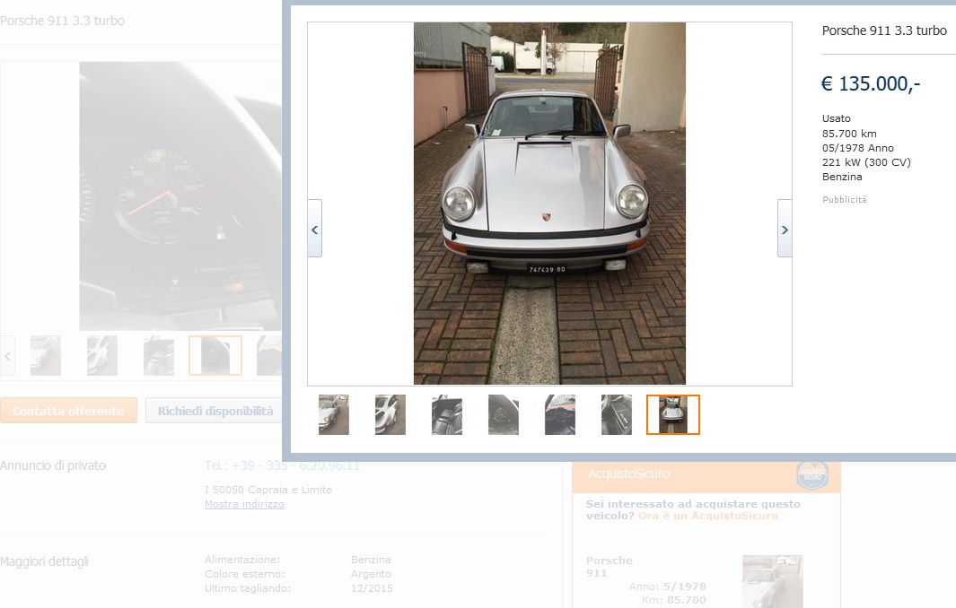This screenshot has height=608, width=956.
Task: Click the price '€ 135.000,-'
Action: coord(871,83)
